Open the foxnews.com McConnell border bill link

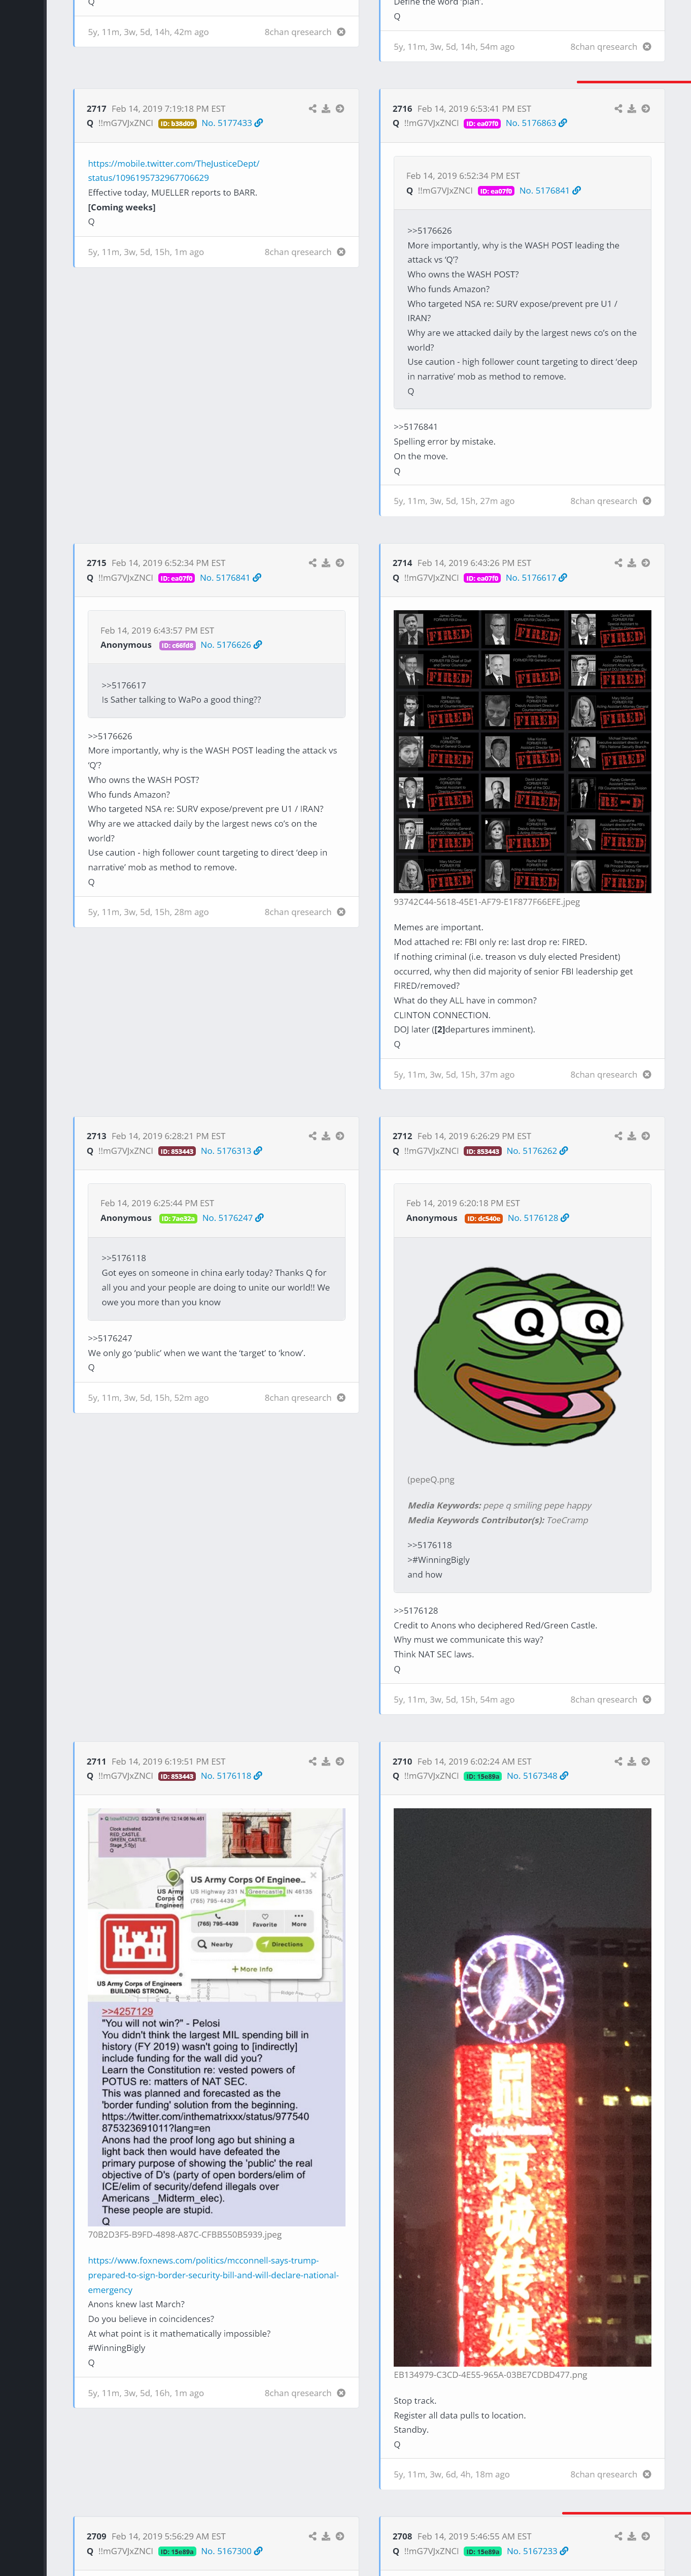tap(213, 2274)
